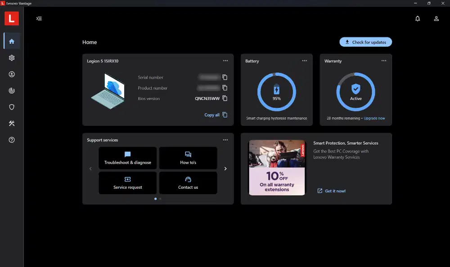This screenshot has width=450, height=267.
Task: Open the user account profile icon
Action: (436, 18)
